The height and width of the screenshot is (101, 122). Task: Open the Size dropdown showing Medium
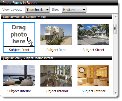(x=74, y=10)
